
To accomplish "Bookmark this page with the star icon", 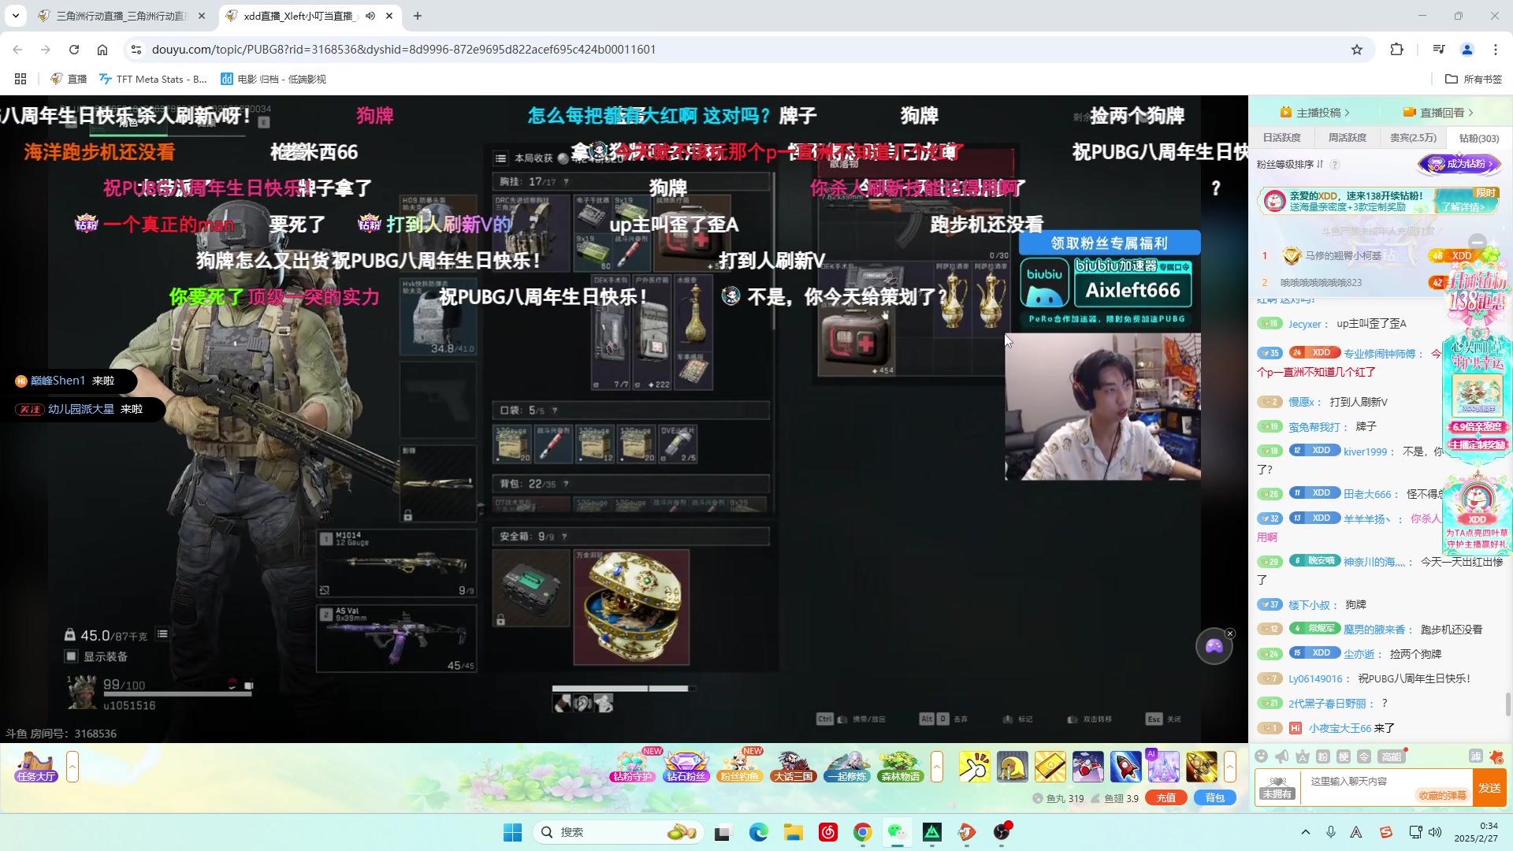I will [x=1357, y=50].
